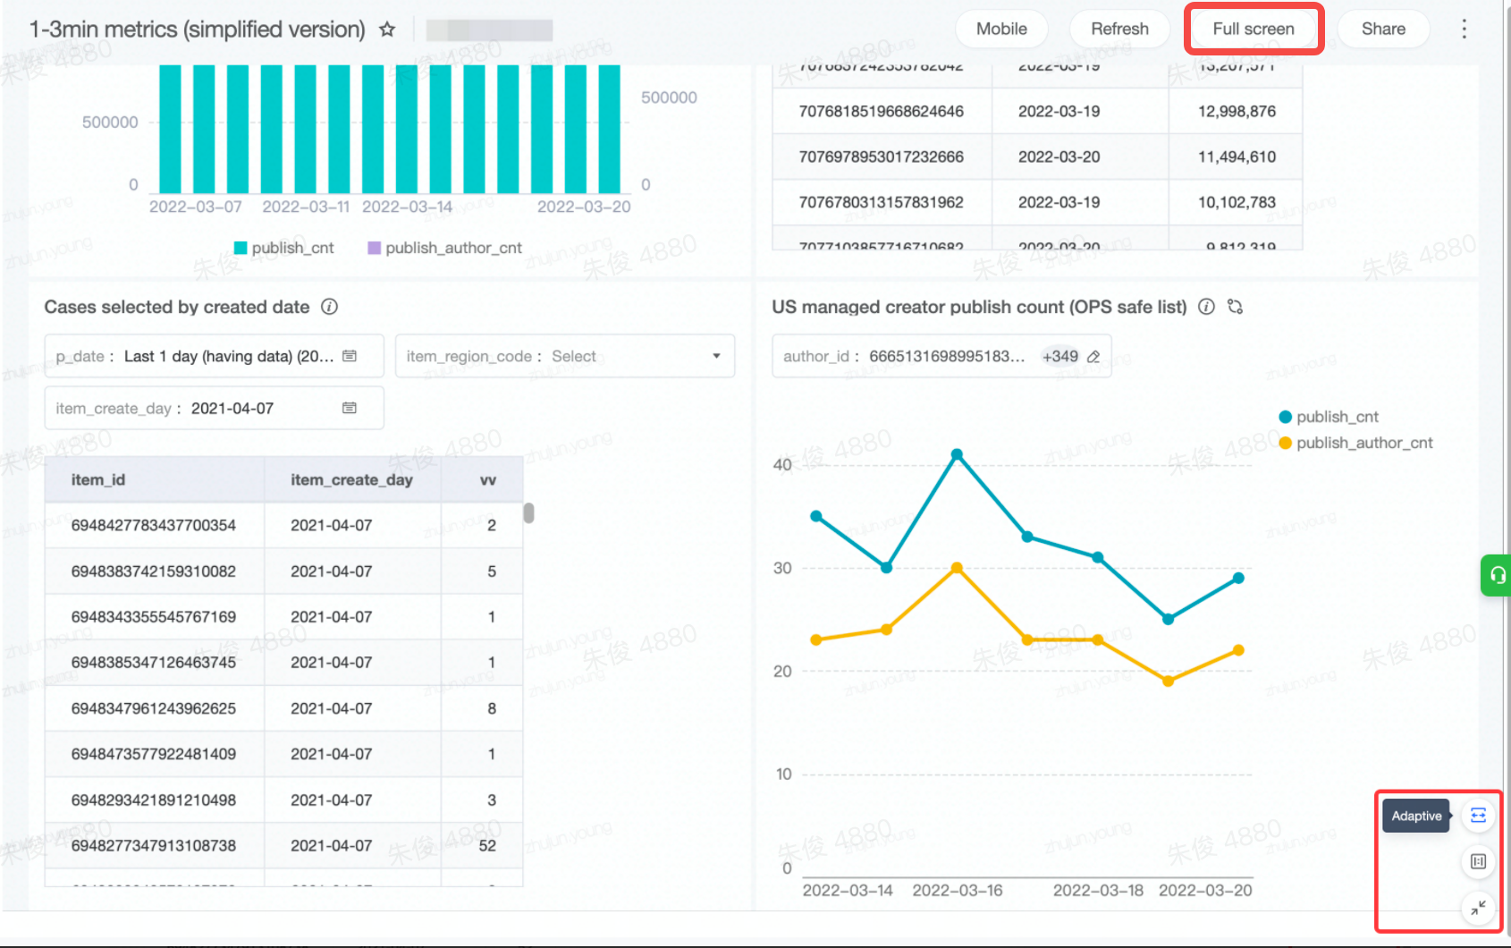Click the author_id filter field
1511x948 pixels.
(941, 356)
